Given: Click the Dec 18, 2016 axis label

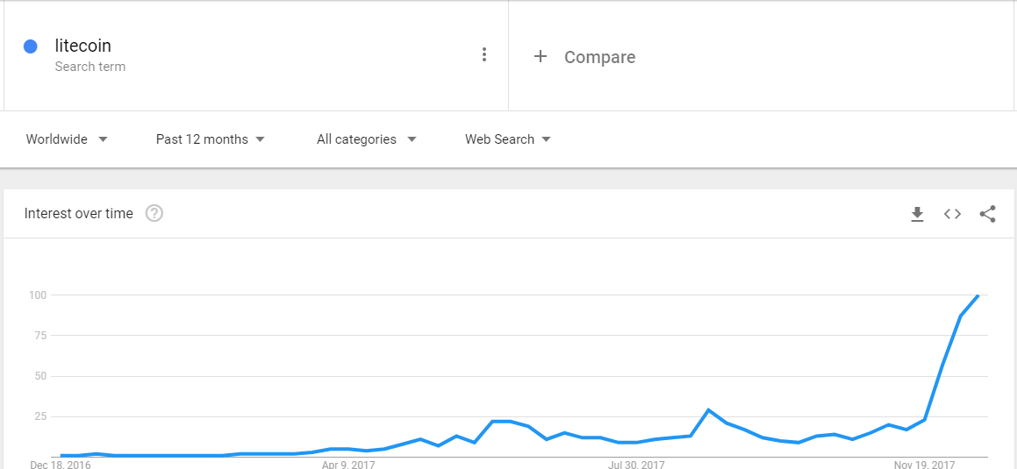Looking at the screenshot, I should coord(61,465).
